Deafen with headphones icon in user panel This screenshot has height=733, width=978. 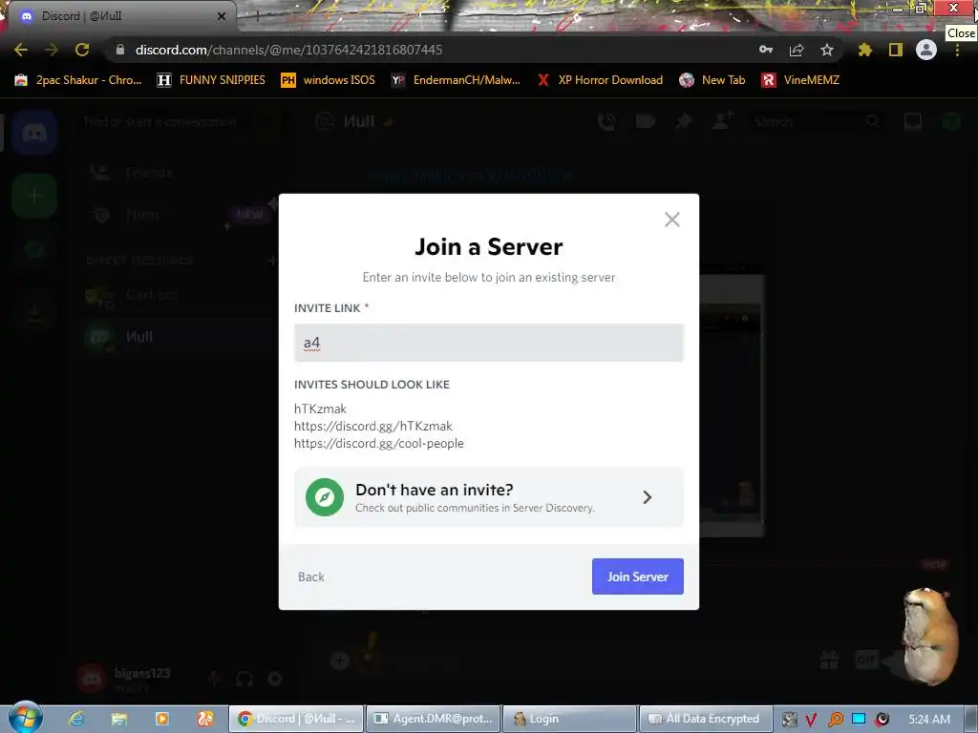[244, 679]
